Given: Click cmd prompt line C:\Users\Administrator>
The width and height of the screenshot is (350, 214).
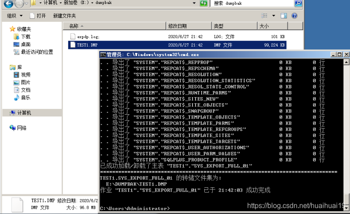Looking at the screenshot, I should (x=135, y=208).
